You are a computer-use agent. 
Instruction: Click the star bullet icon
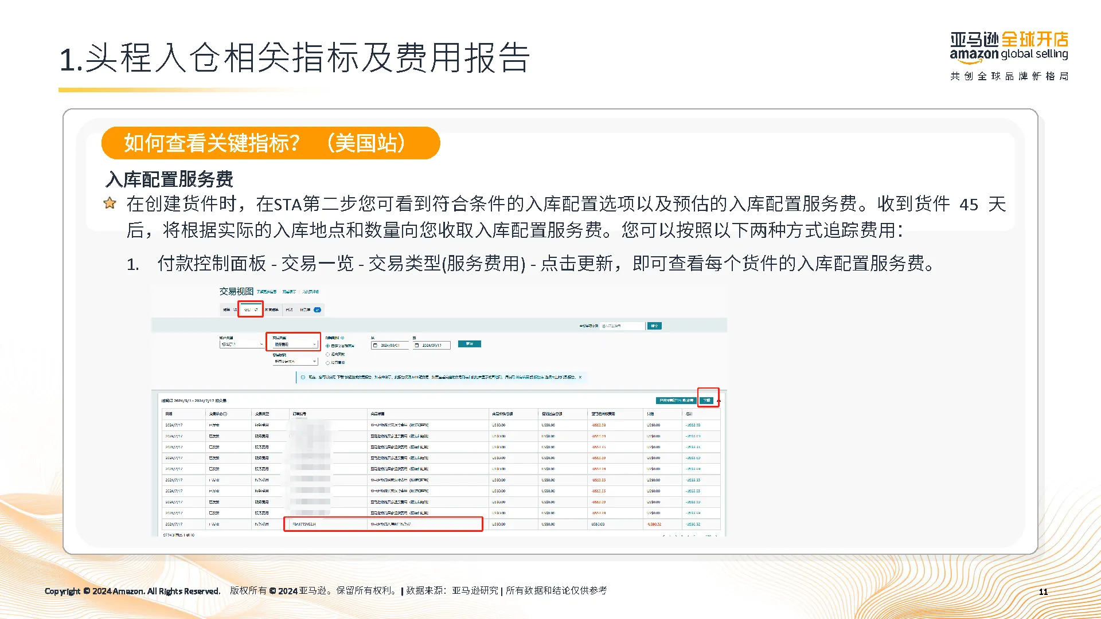pyautogui.click(x=110, y=203)
